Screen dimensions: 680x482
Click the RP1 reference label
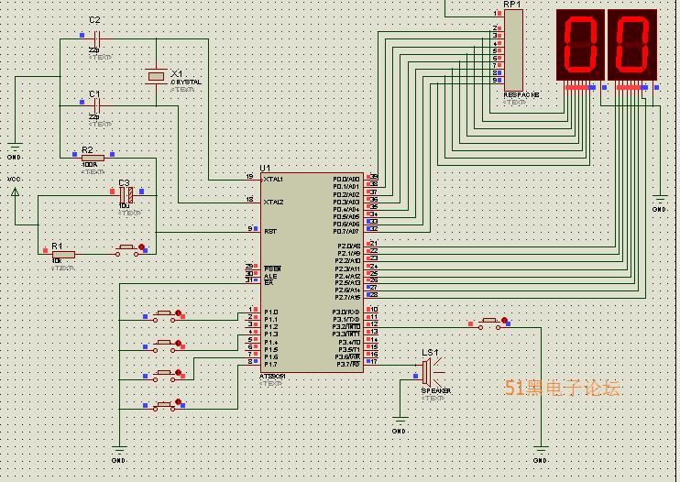[x=511, y=4]
